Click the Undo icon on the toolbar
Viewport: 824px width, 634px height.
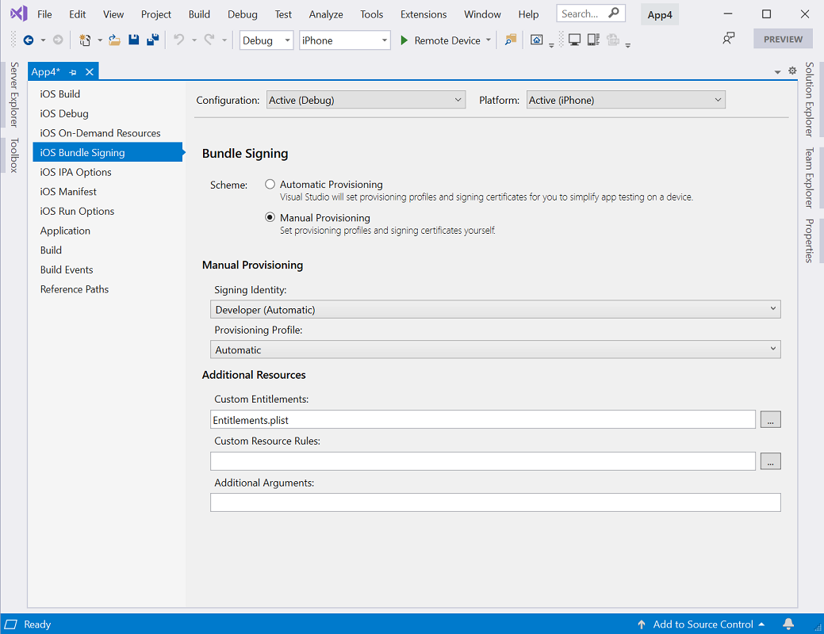point(181,38)
